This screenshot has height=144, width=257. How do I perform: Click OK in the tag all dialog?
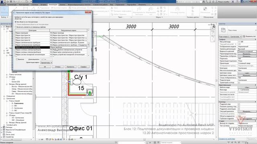(45, 67)
